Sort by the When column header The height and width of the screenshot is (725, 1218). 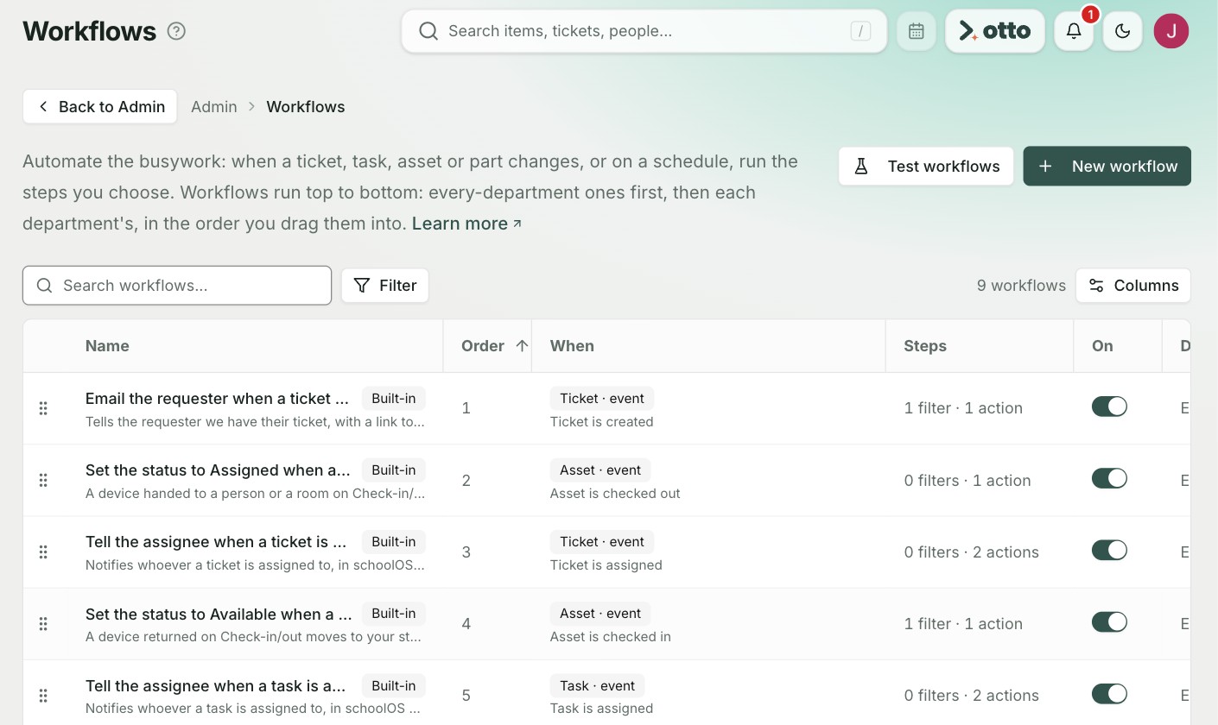[x=572, y=346]
